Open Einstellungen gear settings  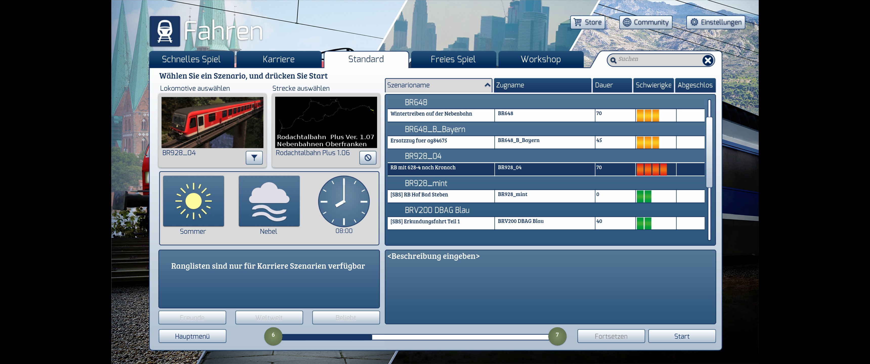click(x=715, y=22)
